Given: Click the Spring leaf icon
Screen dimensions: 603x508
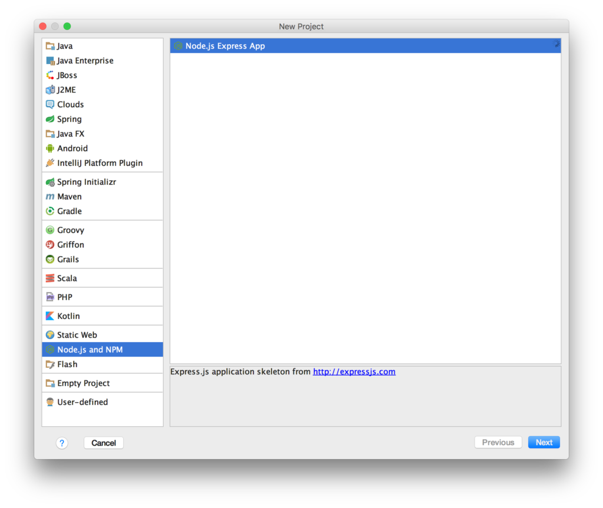Looking at the screenshot, I should pos(50,119).
